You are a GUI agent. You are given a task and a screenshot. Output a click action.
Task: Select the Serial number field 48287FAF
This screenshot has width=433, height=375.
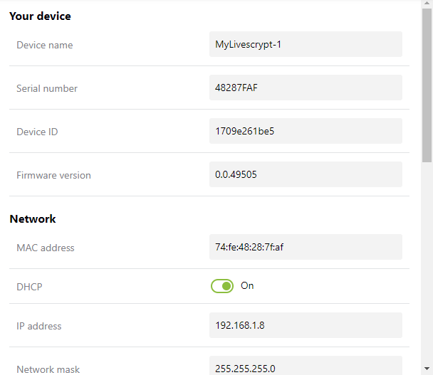click(x=306, y=88)
